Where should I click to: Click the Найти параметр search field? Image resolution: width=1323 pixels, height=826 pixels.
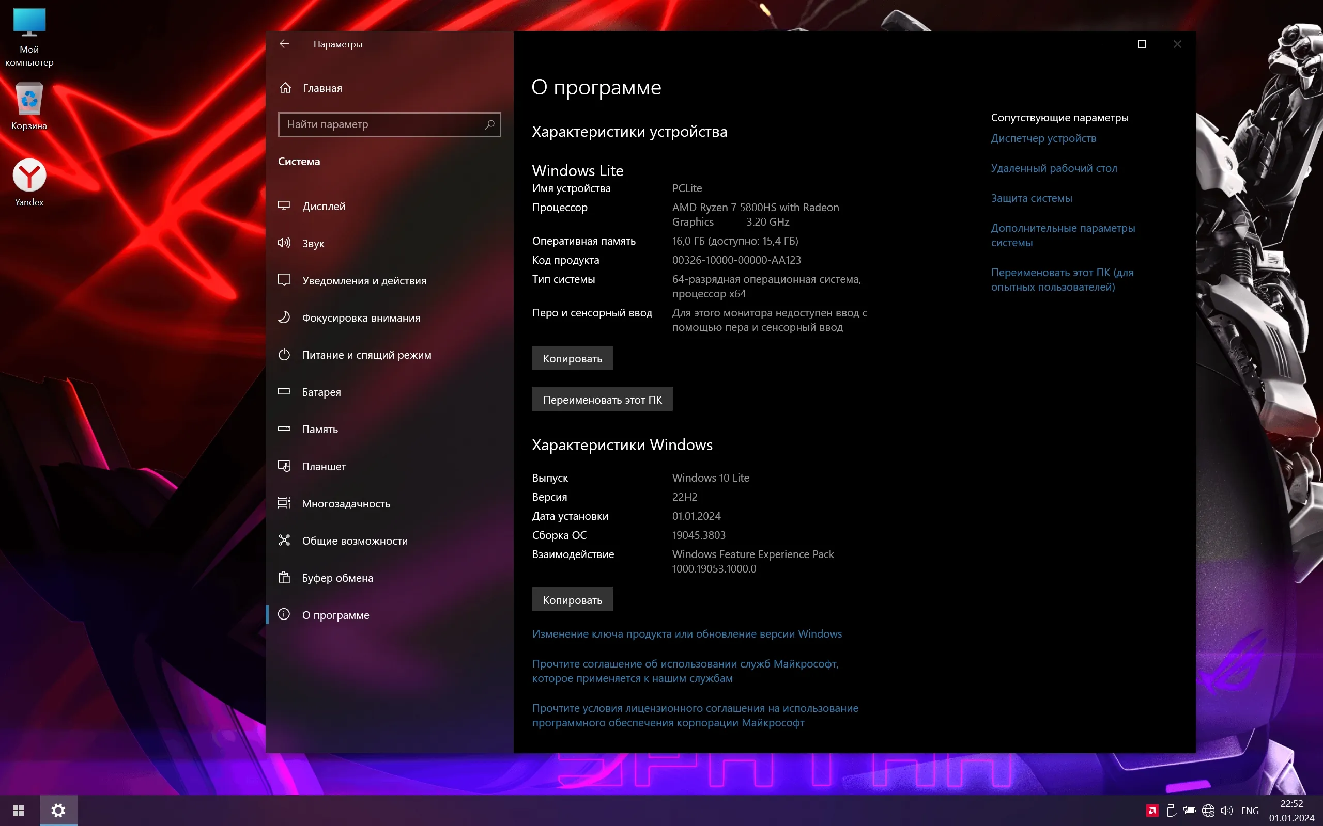click(x=382, y=124)
